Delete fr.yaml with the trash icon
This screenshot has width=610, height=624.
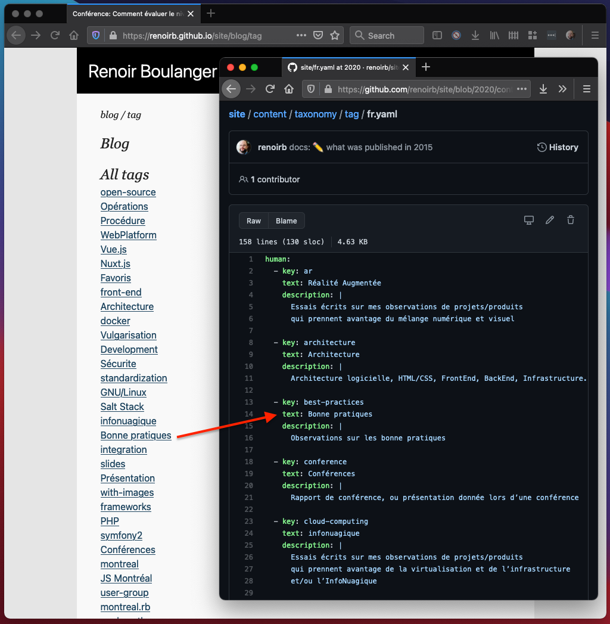point(571,220)
